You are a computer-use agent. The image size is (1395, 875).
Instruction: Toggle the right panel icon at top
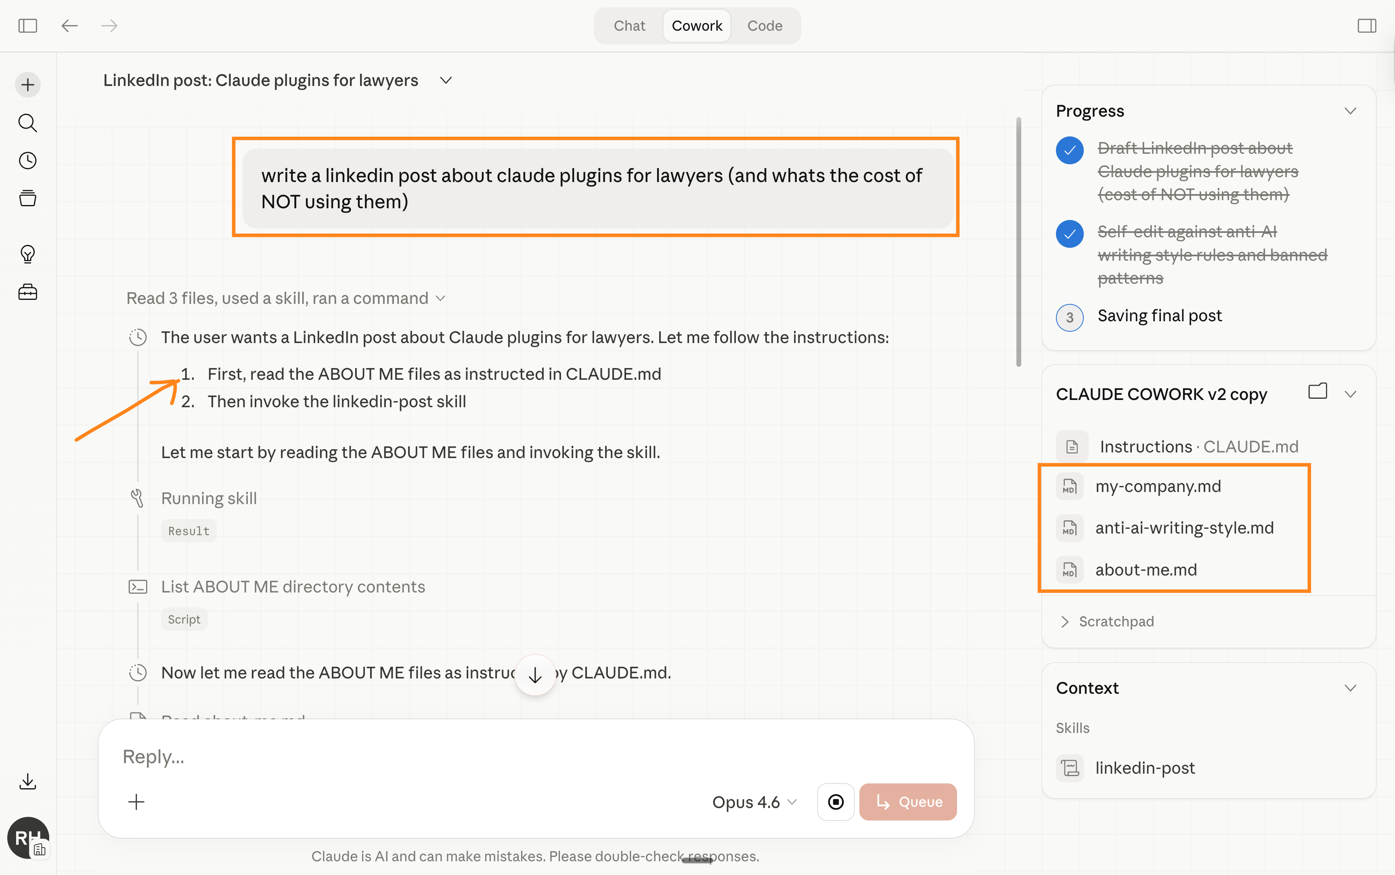1366,25
